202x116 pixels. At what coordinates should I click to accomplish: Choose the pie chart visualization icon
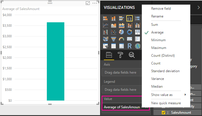tap(121, 32)
